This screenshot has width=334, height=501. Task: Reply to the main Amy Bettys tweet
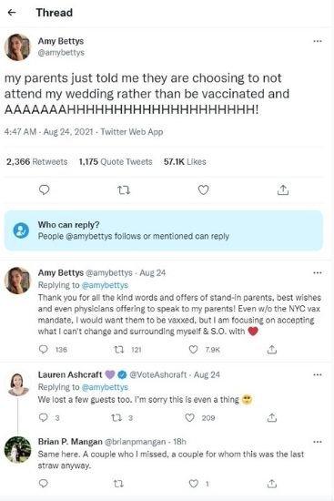(x=44, y=189)
